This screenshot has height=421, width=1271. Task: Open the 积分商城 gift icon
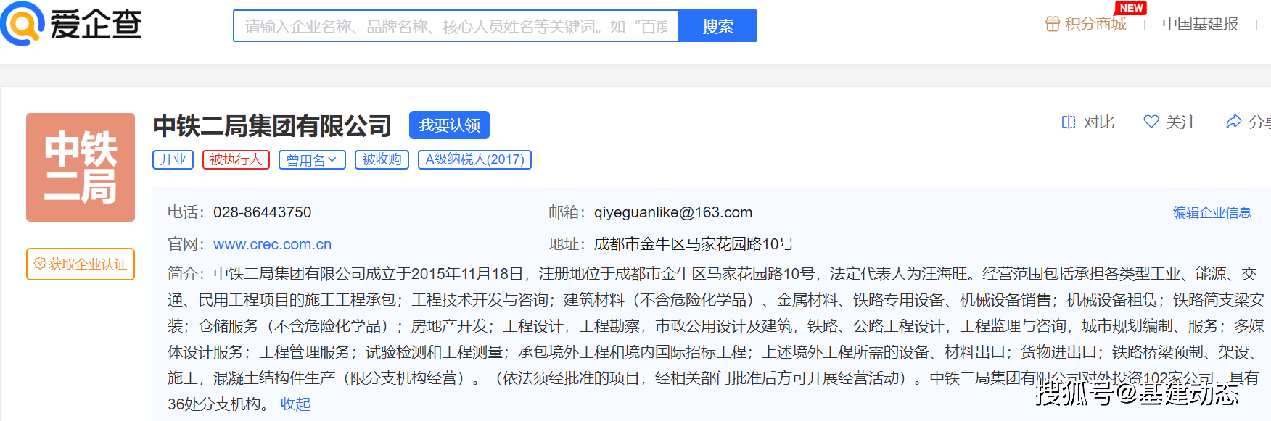point(1053,24)
